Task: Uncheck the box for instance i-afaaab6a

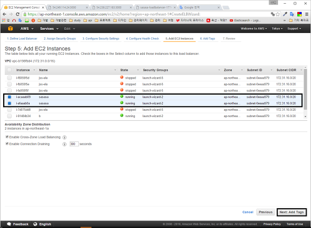Action: tap(9, 103)
